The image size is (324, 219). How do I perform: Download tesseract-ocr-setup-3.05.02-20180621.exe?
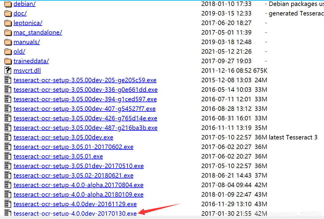click(x=73, y=175)
